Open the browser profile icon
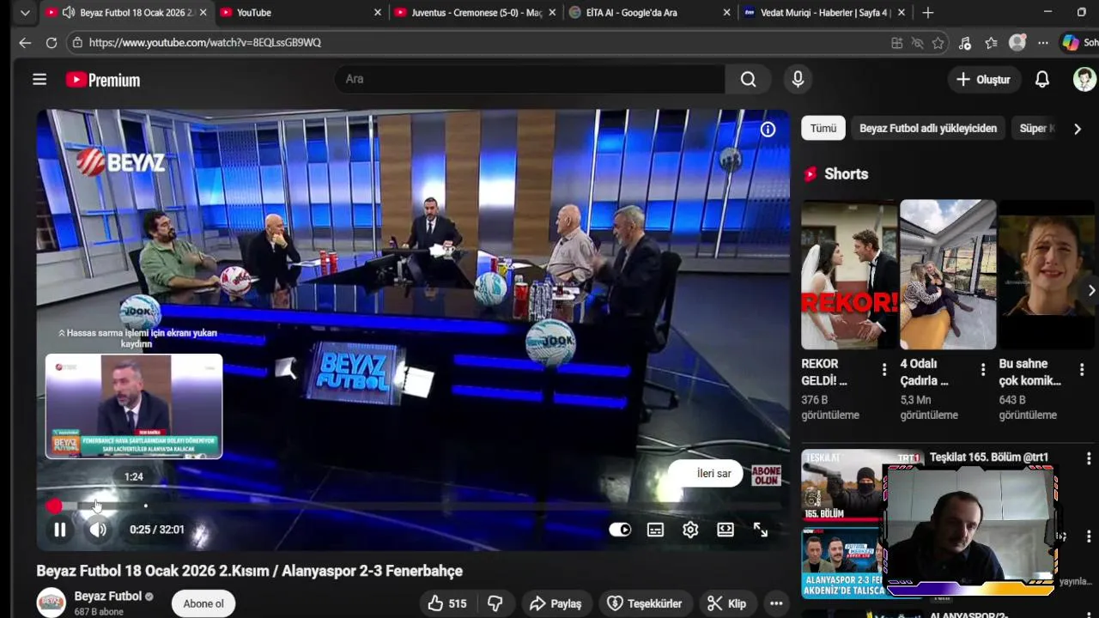 point(1017,42)
